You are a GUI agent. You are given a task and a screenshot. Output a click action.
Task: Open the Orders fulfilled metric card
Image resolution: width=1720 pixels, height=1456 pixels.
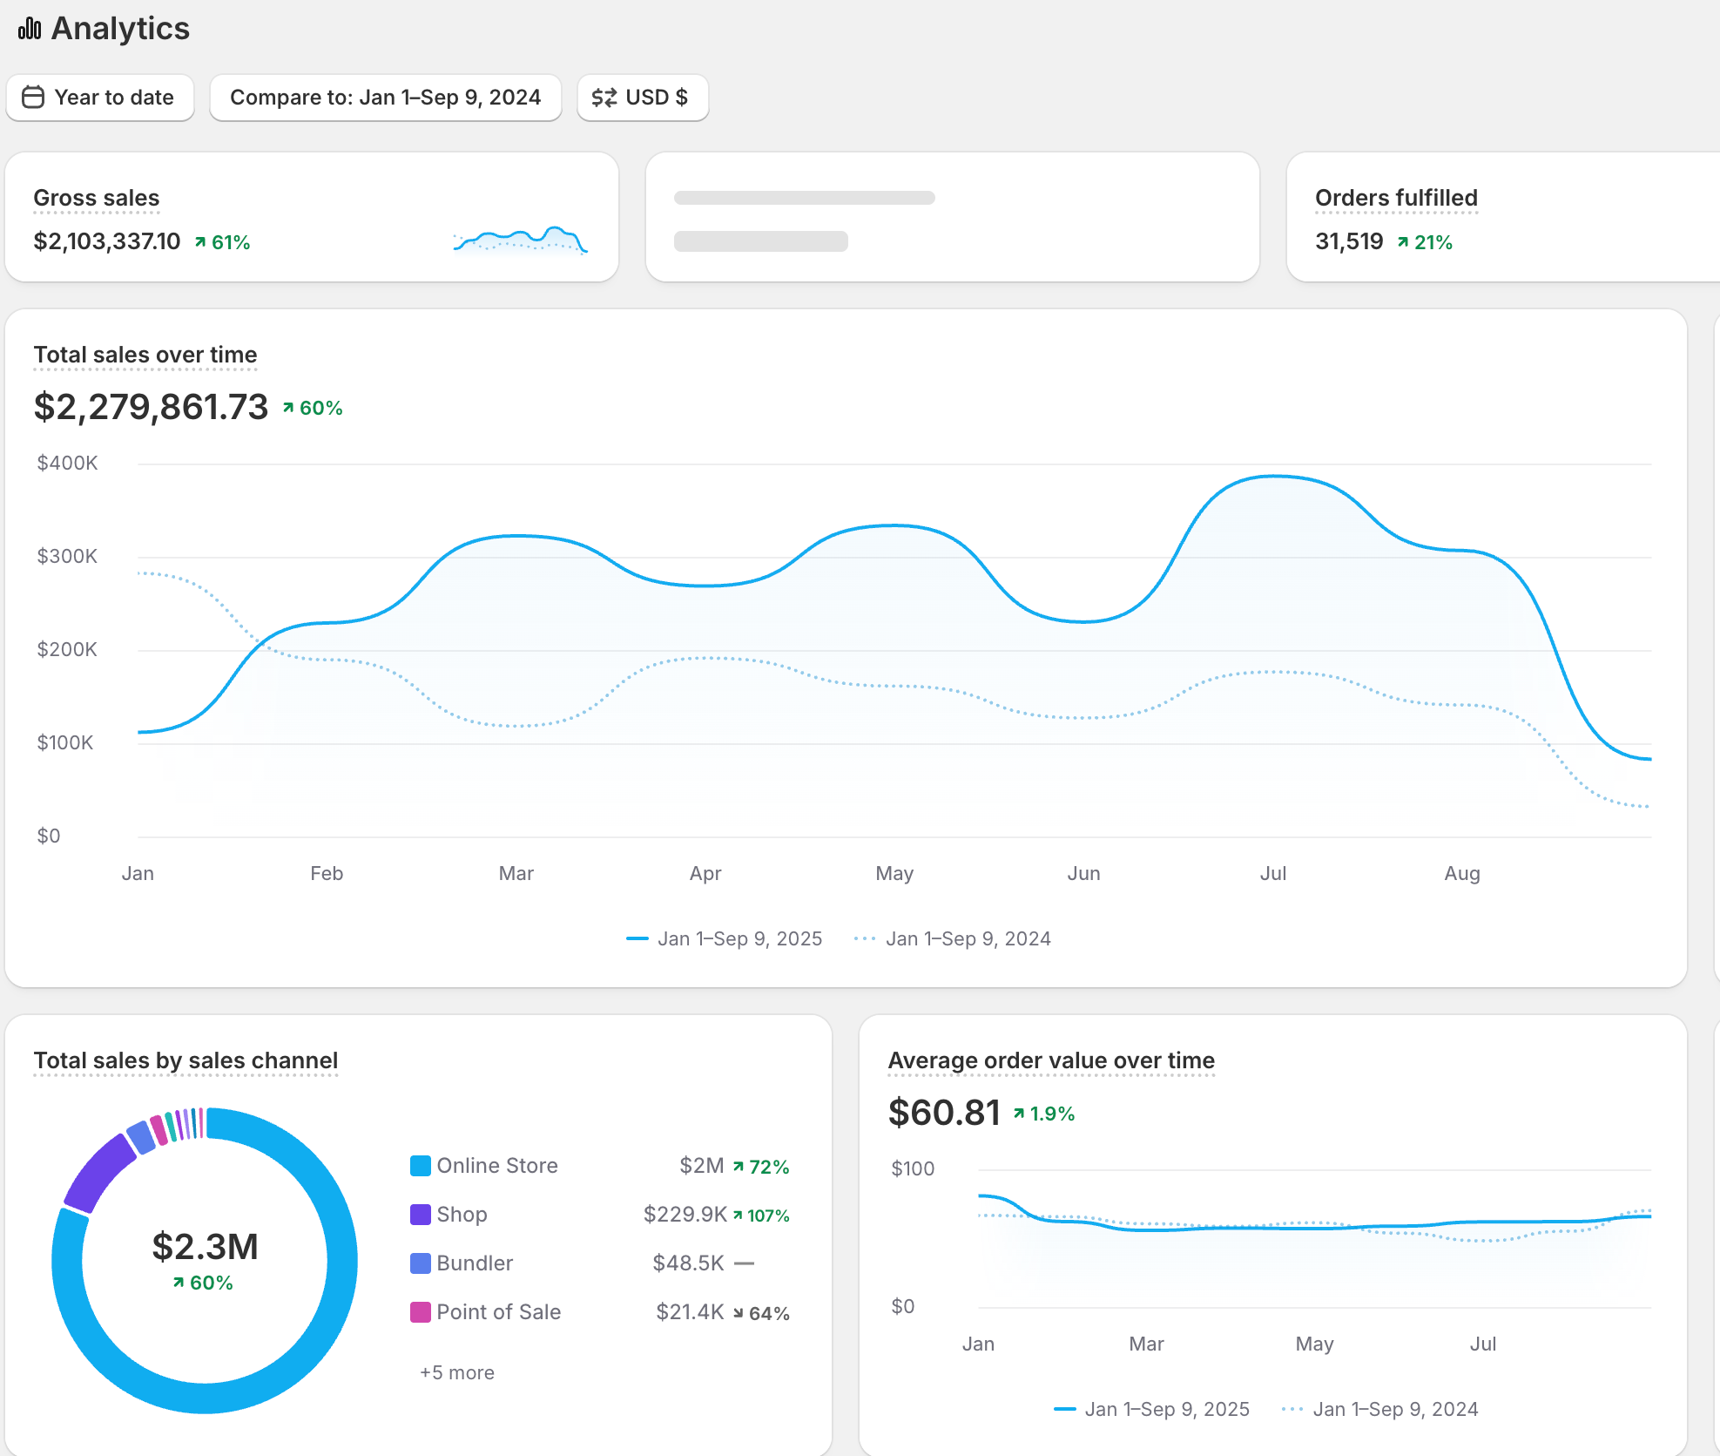point(1395,198)
